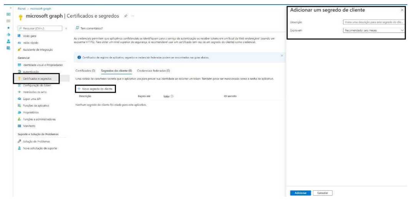Click the favorites star icon in left rail
This screenshot has width=410, height=206.
point(8,28)
